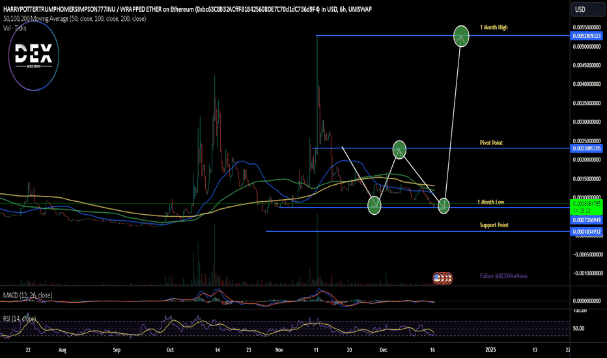
Task: Select the 'Support Point' text label
Action: click(494, 225)
